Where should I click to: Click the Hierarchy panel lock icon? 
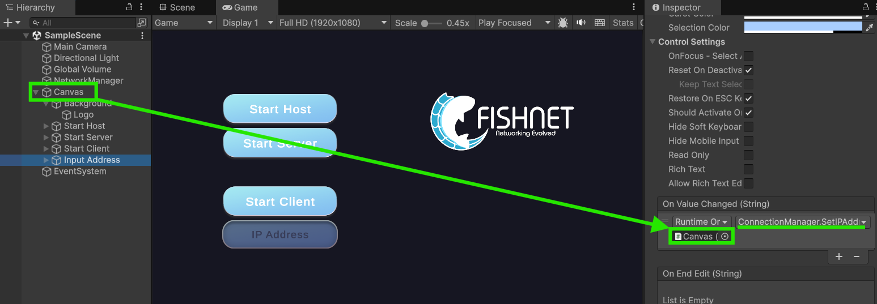tap(129, 7)
